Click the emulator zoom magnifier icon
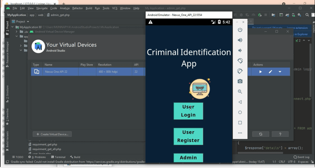 (x=240, y=92)
